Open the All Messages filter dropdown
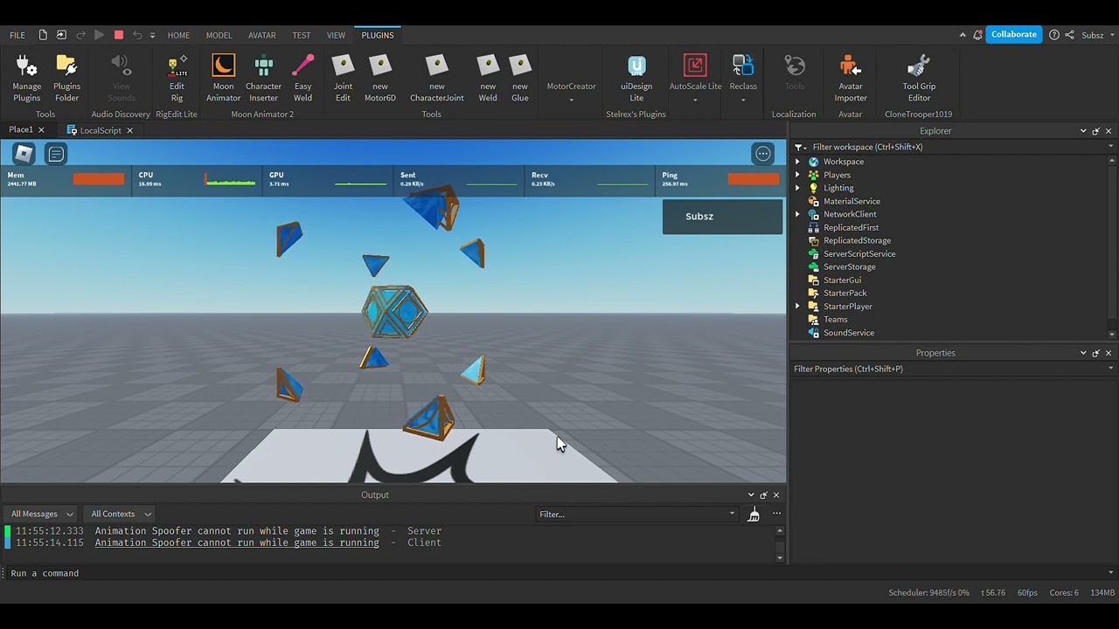The height and width of the screenshot is (629, 1119). 41,514
